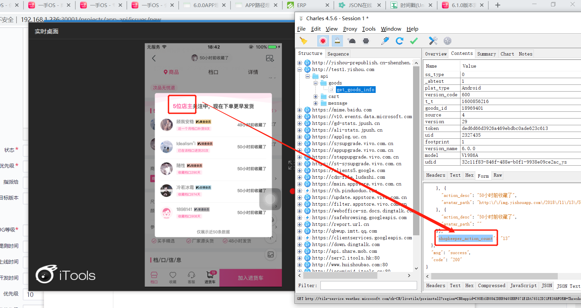The height and width of the screenshot is (308, 581).
Task: Switch to the Overview tab
Action: [x=436, y=54]
